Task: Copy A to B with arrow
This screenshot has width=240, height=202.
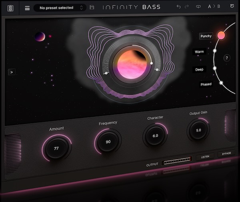Action: pos(214,6)
